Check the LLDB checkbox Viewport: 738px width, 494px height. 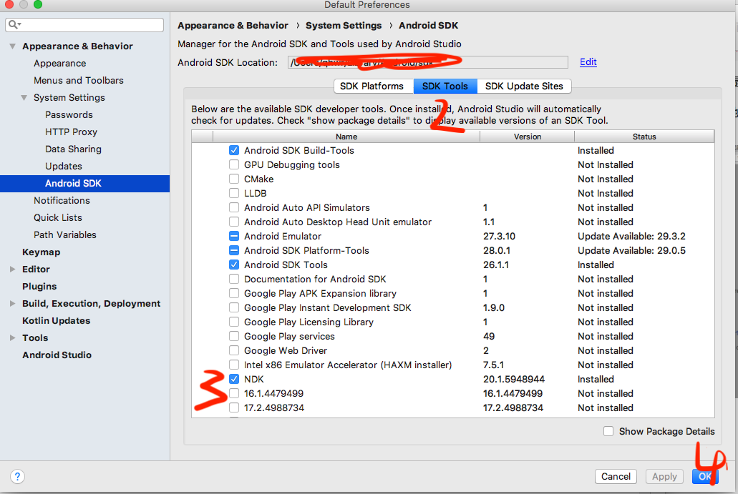[234, 193]
